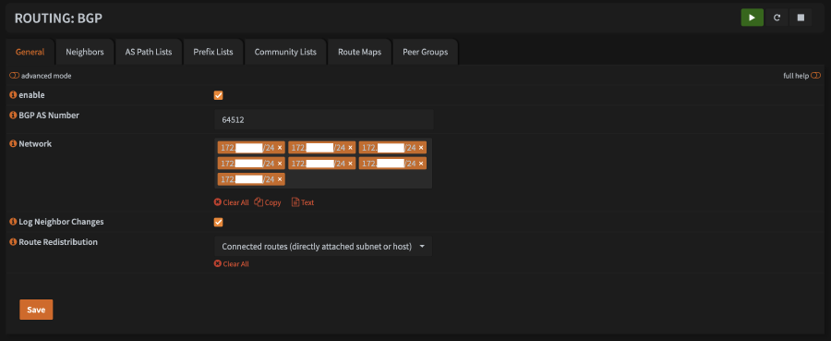Viewport: 831px width, 341px height.
Task: Restart BGP service using the reload icon
Action: click(777, 18)
